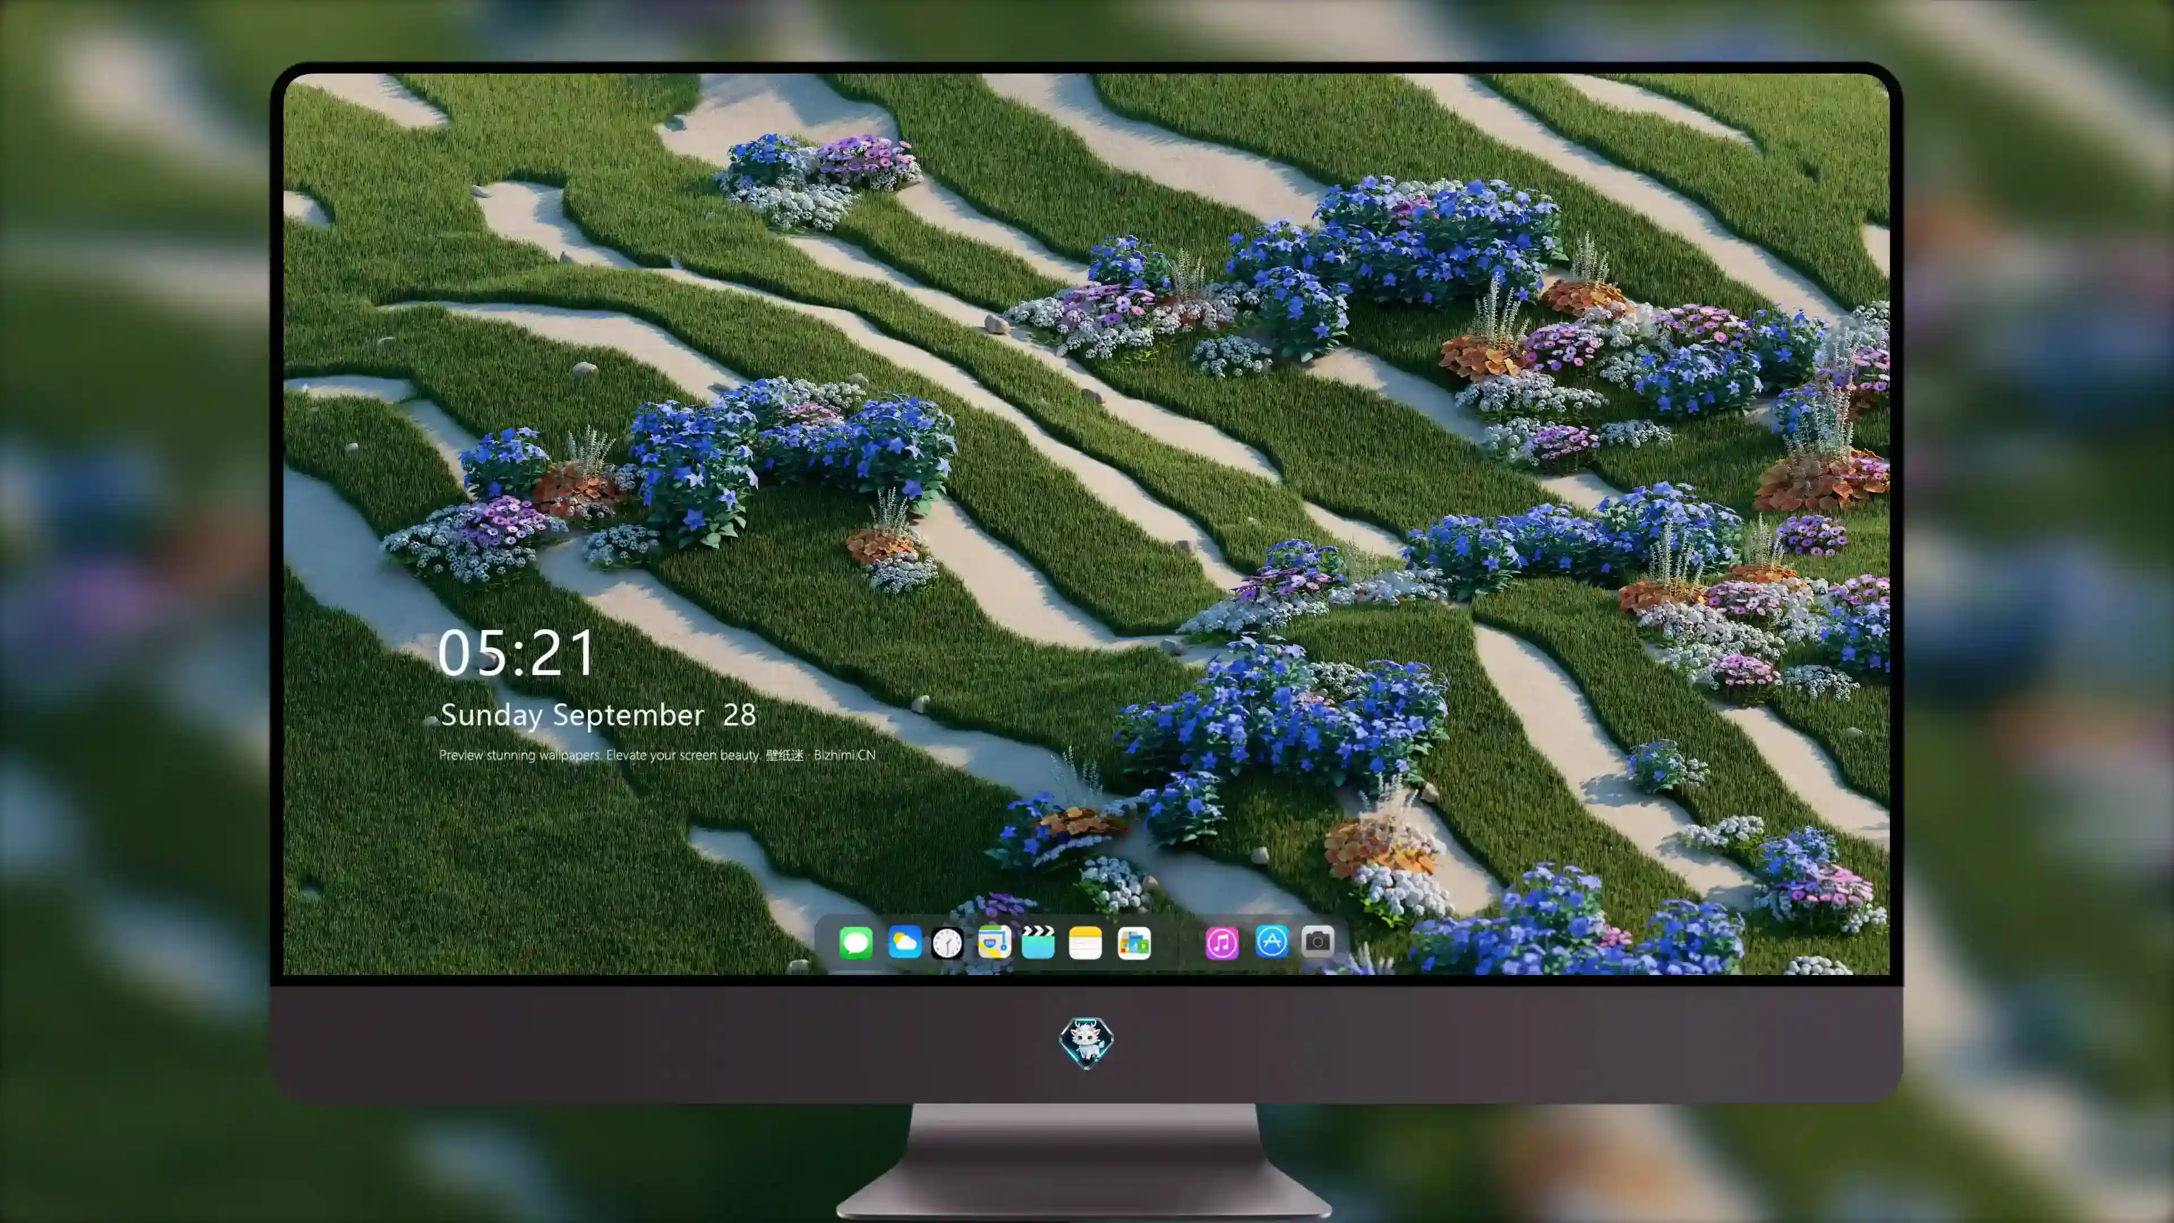Image resolution: width=2174 pixels, height=1223 pixels.
Task: Open the App Store icon
Action: coord(1272,942)
